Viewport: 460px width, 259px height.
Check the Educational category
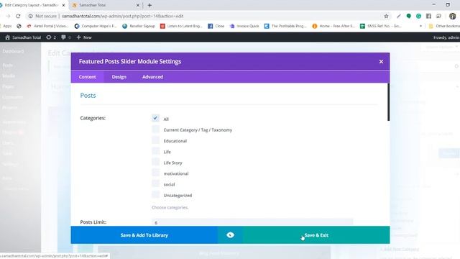click(x=155, y=140)
